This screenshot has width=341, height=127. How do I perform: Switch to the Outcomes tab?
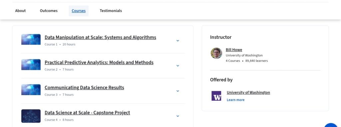click(x=49, y=11)
